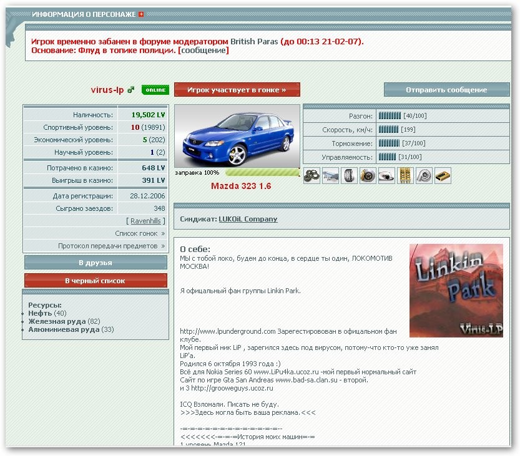The height and width of the screenshot is (456, 520).
Task: Click the sport level value 10 (19891)
Action: 148,127
